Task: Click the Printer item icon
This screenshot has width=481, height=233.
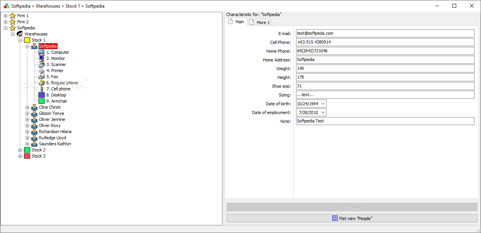Action: [x=42, y=71]
